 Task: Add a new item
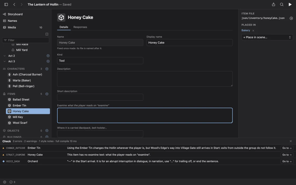47,94
